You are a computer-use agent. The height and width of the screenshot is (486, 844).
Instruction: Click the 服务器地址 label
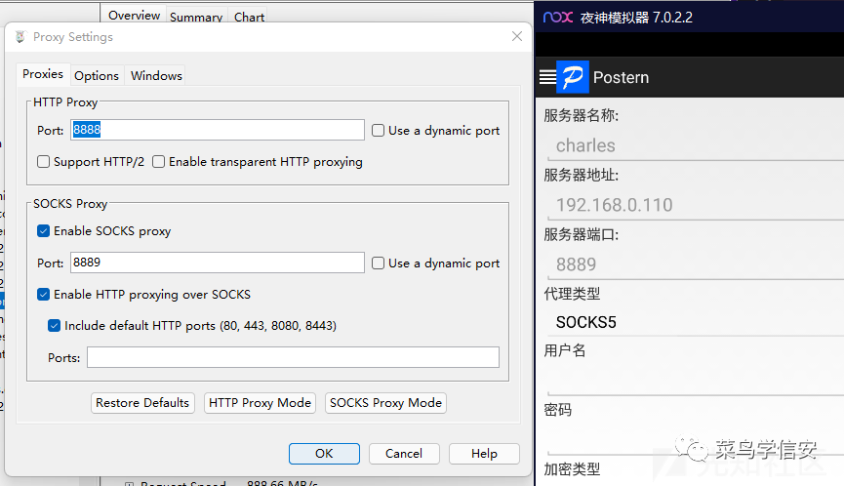[581, 176]
